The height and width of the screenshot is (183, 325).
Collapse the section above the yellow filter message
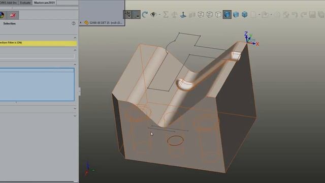point(75,38)
